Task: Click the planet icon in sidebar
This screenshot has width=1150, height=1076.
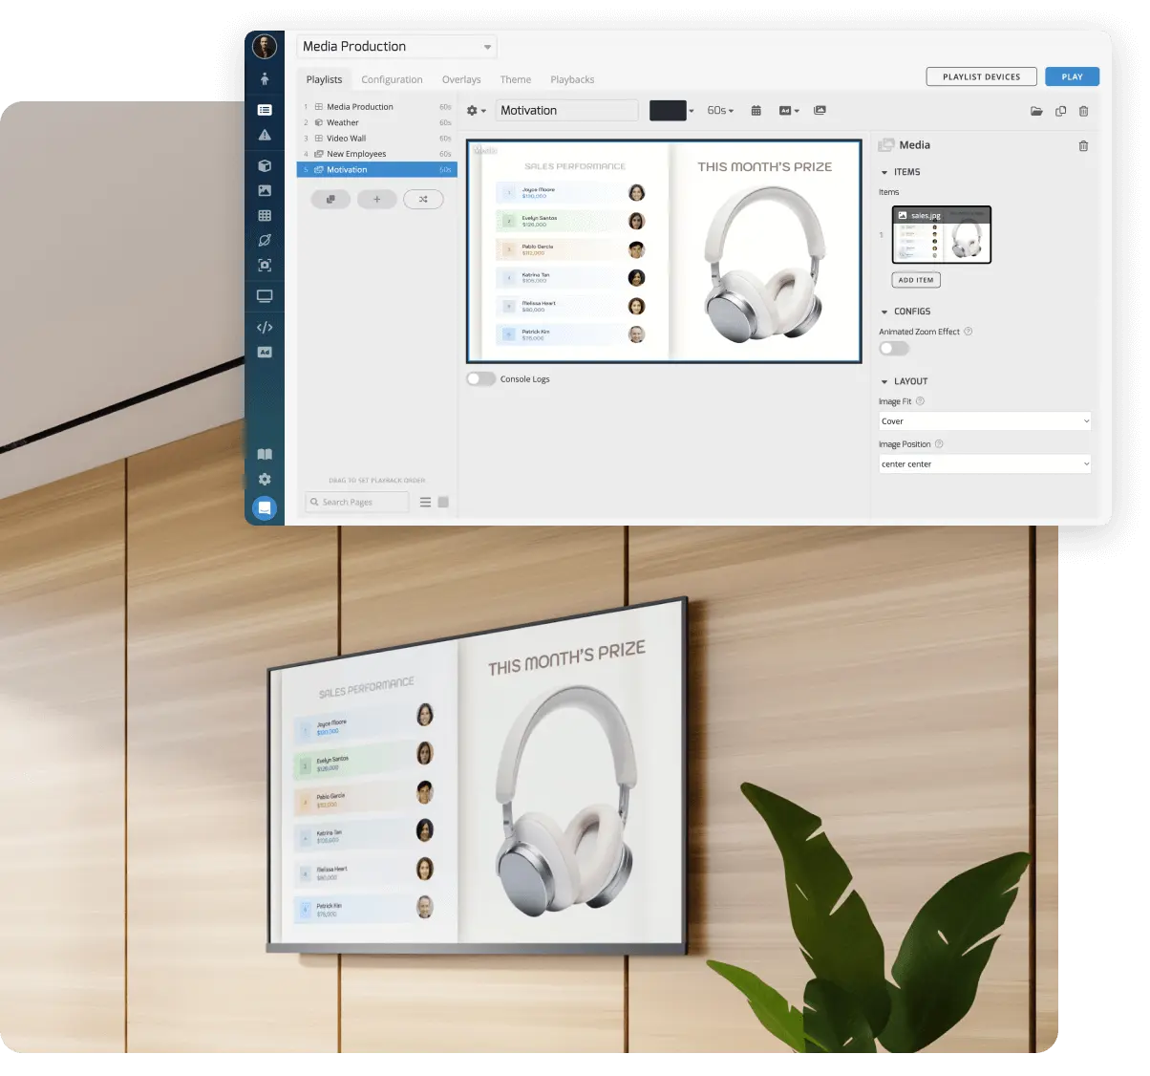Action: (x=265, y=241)
